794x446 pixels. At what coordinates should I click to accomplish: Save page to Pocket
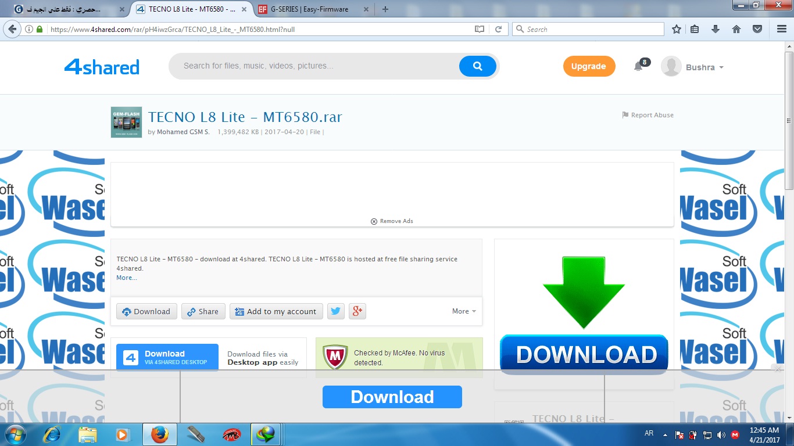click(757, 29)
